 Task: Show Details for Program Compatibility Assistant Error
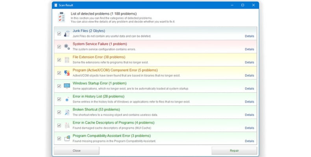pyautogui.click(x=249, y=141)
